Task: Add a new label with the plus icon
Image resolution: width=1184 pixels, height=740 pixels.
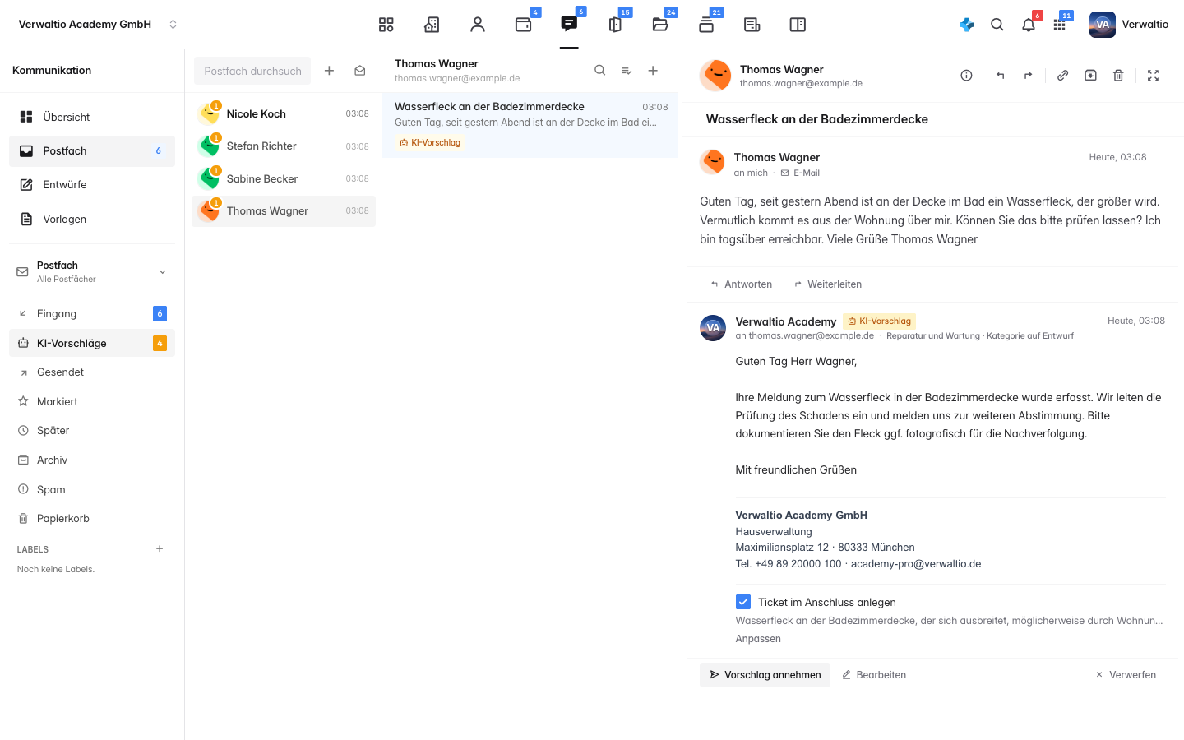Action: 160,549
